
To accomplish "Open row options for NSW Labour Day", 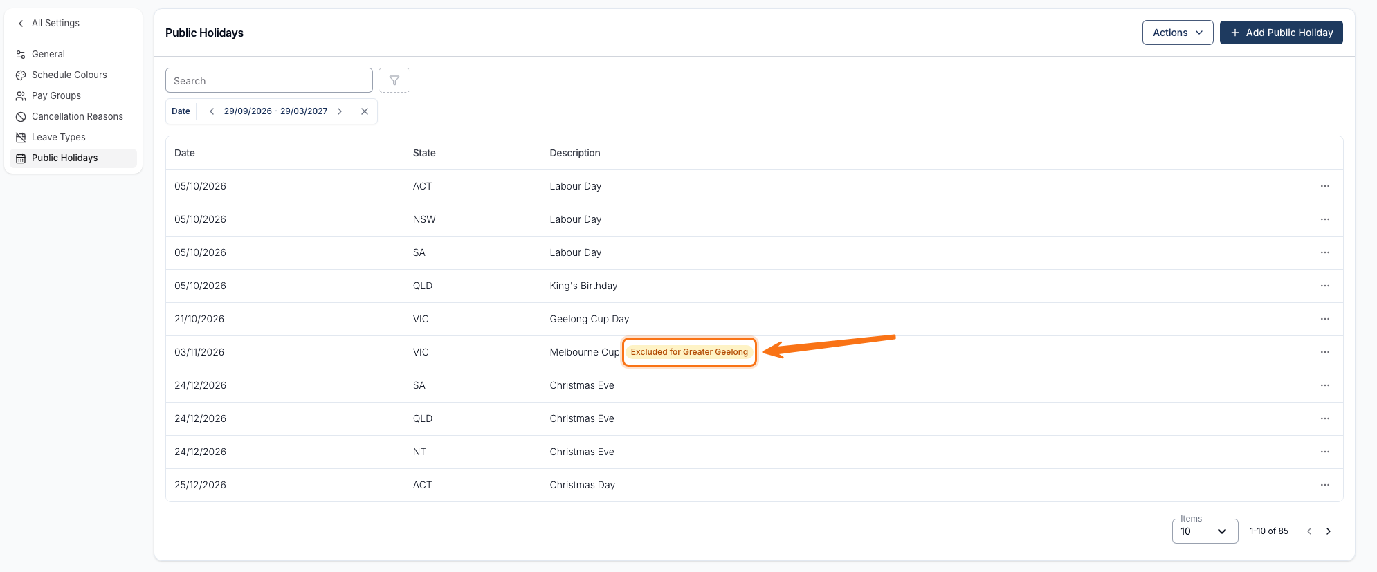I will (1324, 219).
